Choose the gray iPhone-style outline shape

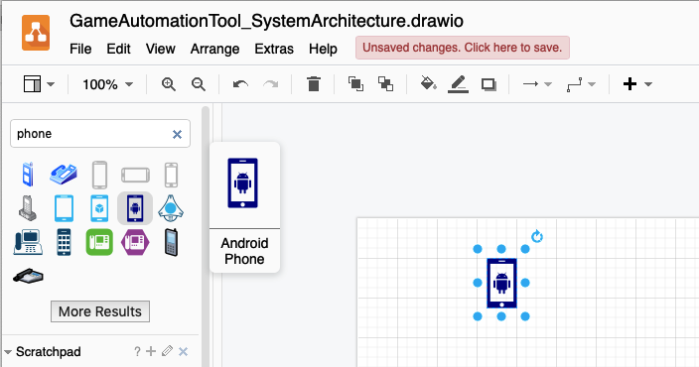coord(171,175)
